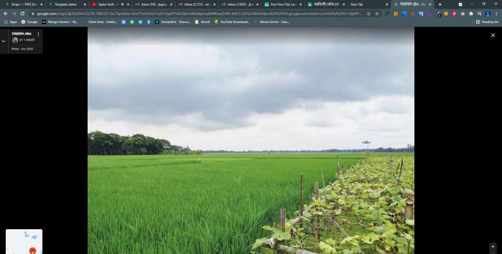This screenshot has height=254, width=502.
Task: Click the green circular bookmark icon
Action: 132,22
